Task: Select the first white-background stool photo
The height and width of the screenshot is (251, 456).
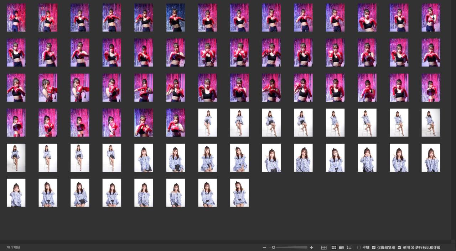Action: pyautogui.click(x=207, y=123)
